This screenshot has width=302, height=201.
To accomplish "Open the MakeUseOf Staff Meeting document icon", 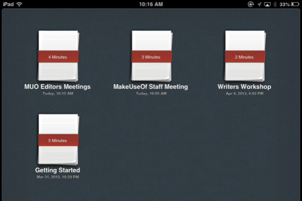I will pos(152,56).
